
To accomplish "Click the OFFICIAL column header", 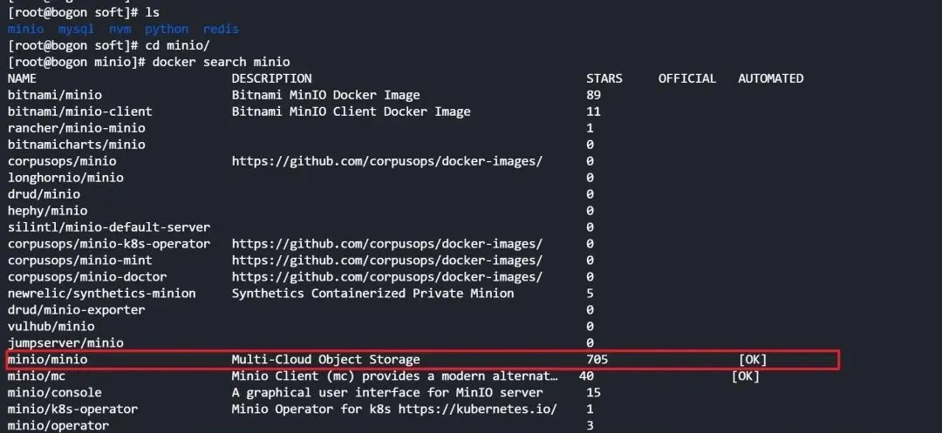I will click(687, 78).
